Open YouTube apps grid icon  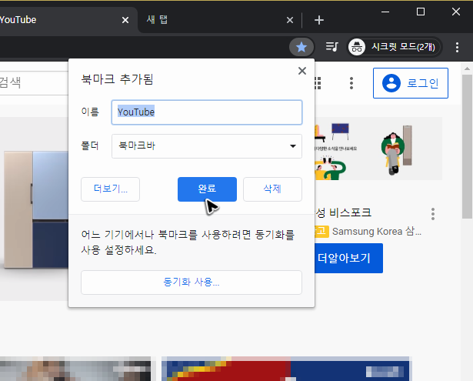318,83
